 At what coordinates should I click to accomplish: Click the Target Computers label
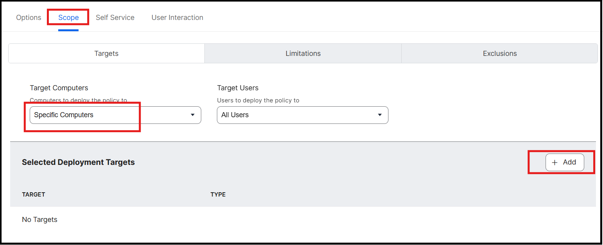point(59,88)
